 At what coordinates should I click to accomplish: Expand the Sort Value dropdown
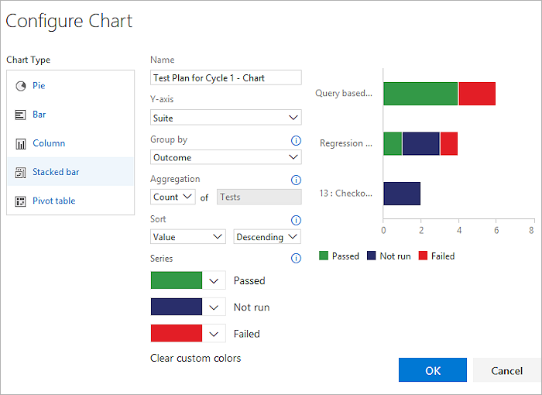(187, 237)
